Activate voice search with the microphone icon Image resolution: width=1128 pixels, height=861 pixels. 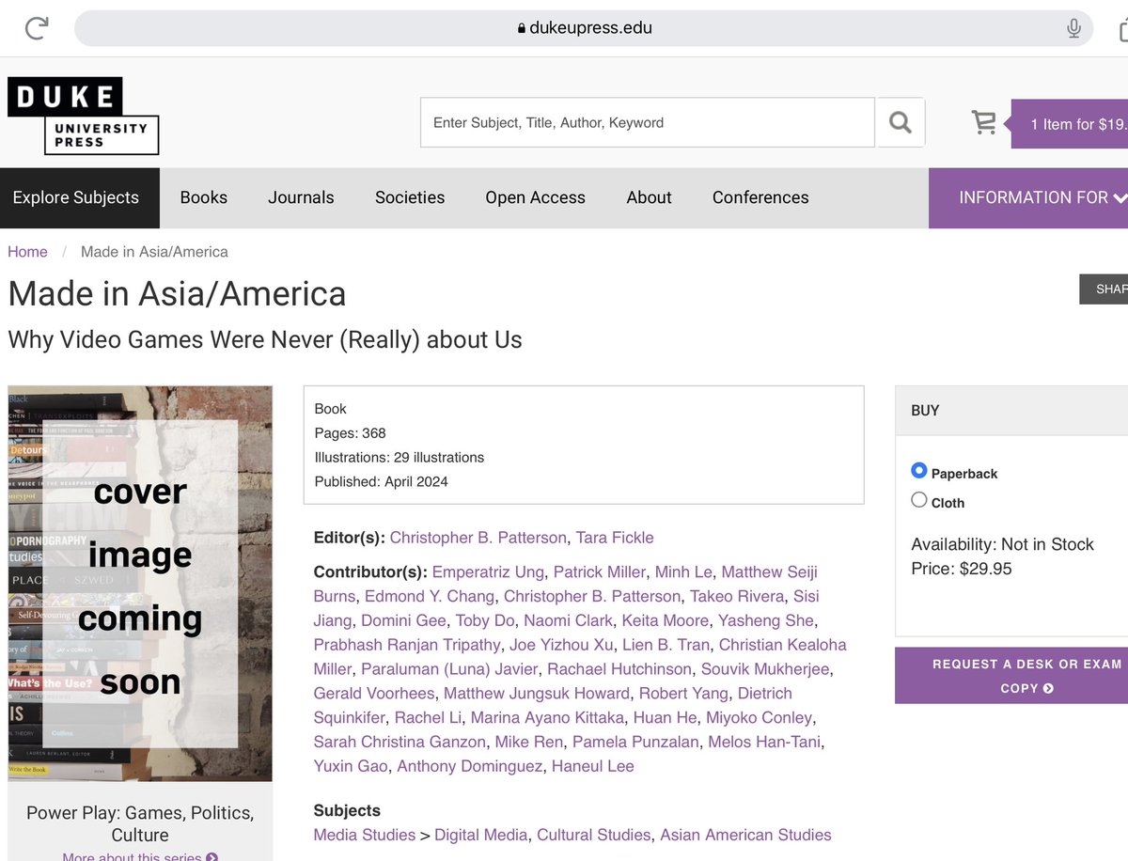(1073, 27)
